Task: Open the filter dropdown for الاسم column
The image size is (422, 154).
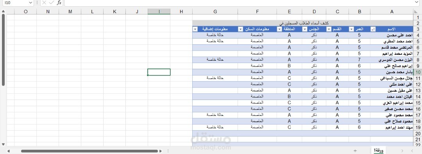Action: [373, 29]
